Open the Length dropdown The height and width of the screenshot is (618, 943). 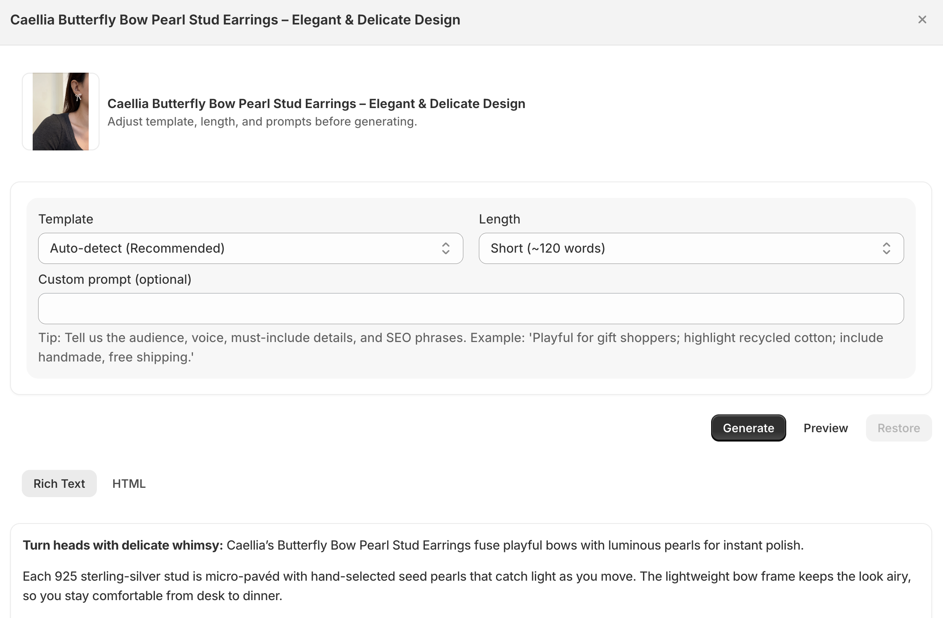point(691,248)
